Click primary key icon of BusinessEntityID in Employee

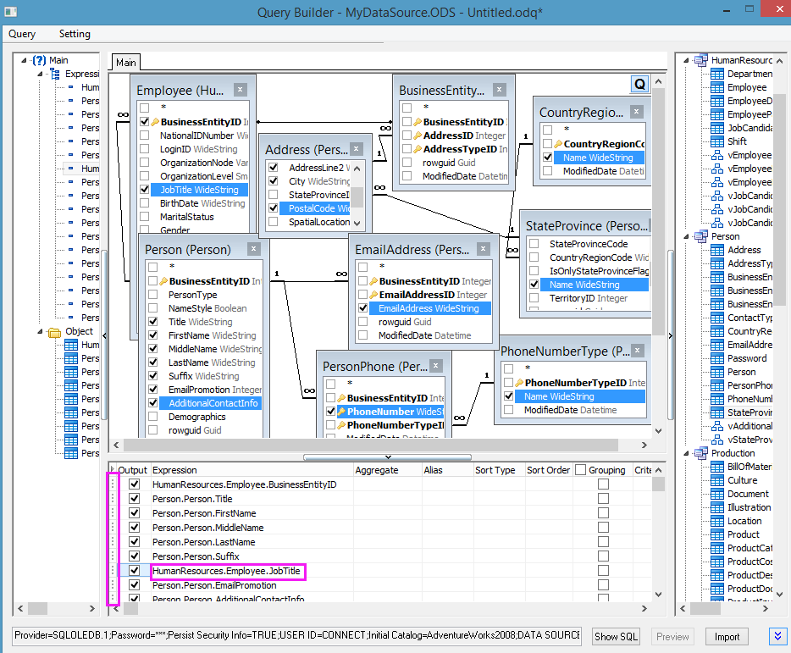(155, 122)
